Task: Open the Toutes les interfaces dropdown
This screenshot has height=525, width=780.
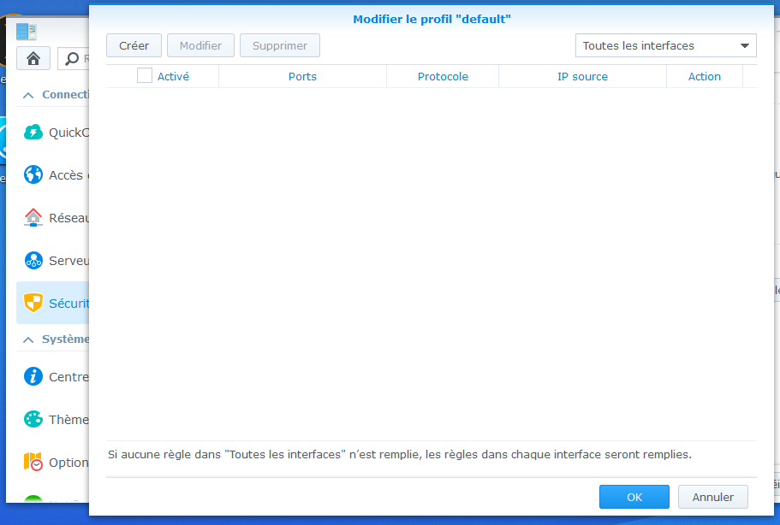Action: pyautogui.click(x=665, y=45)
